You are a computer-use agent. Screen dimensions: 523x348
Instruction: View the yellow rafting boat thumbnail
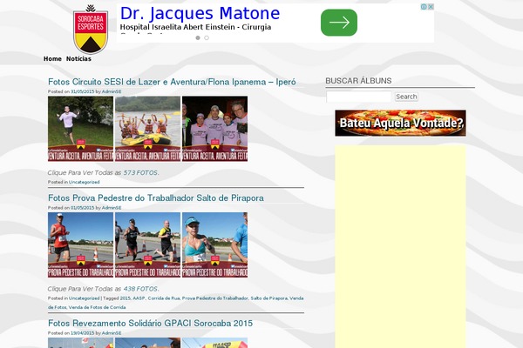tap(148, 129)
